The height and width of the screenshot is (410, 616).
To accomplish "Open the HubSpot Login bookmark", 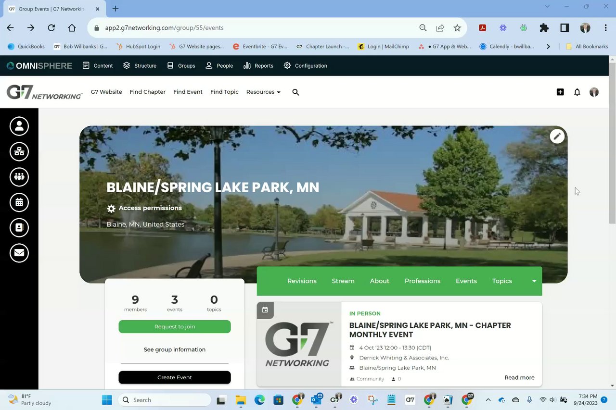I will pos(138,47).
